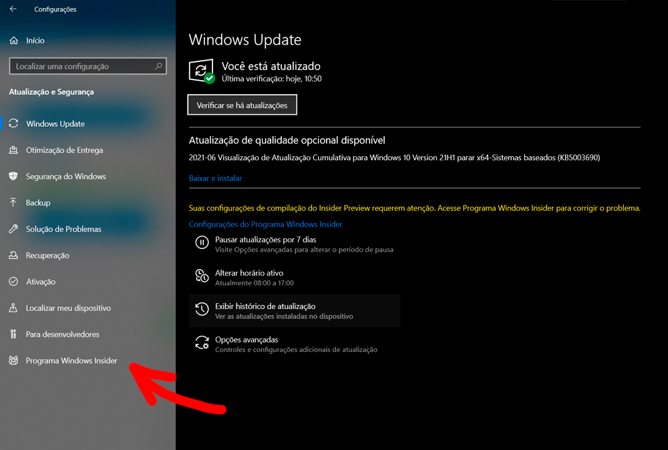Image resolution: width=668 pixels, height=450 pixels.
Task: Click the Windows Update refresh icon in sidebar
Action: tap(13, 124)
